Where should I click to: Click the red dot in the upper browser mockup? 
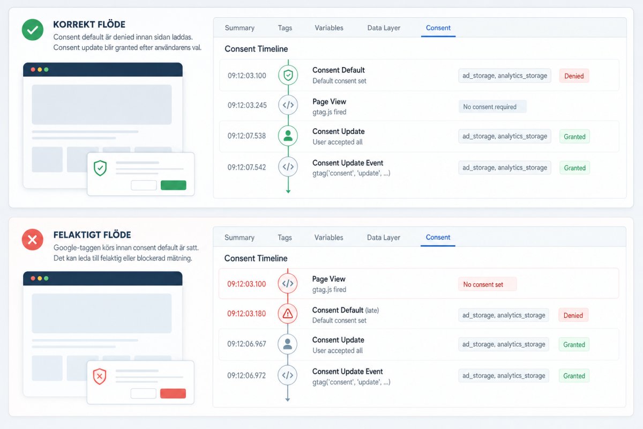pos(33,70)
